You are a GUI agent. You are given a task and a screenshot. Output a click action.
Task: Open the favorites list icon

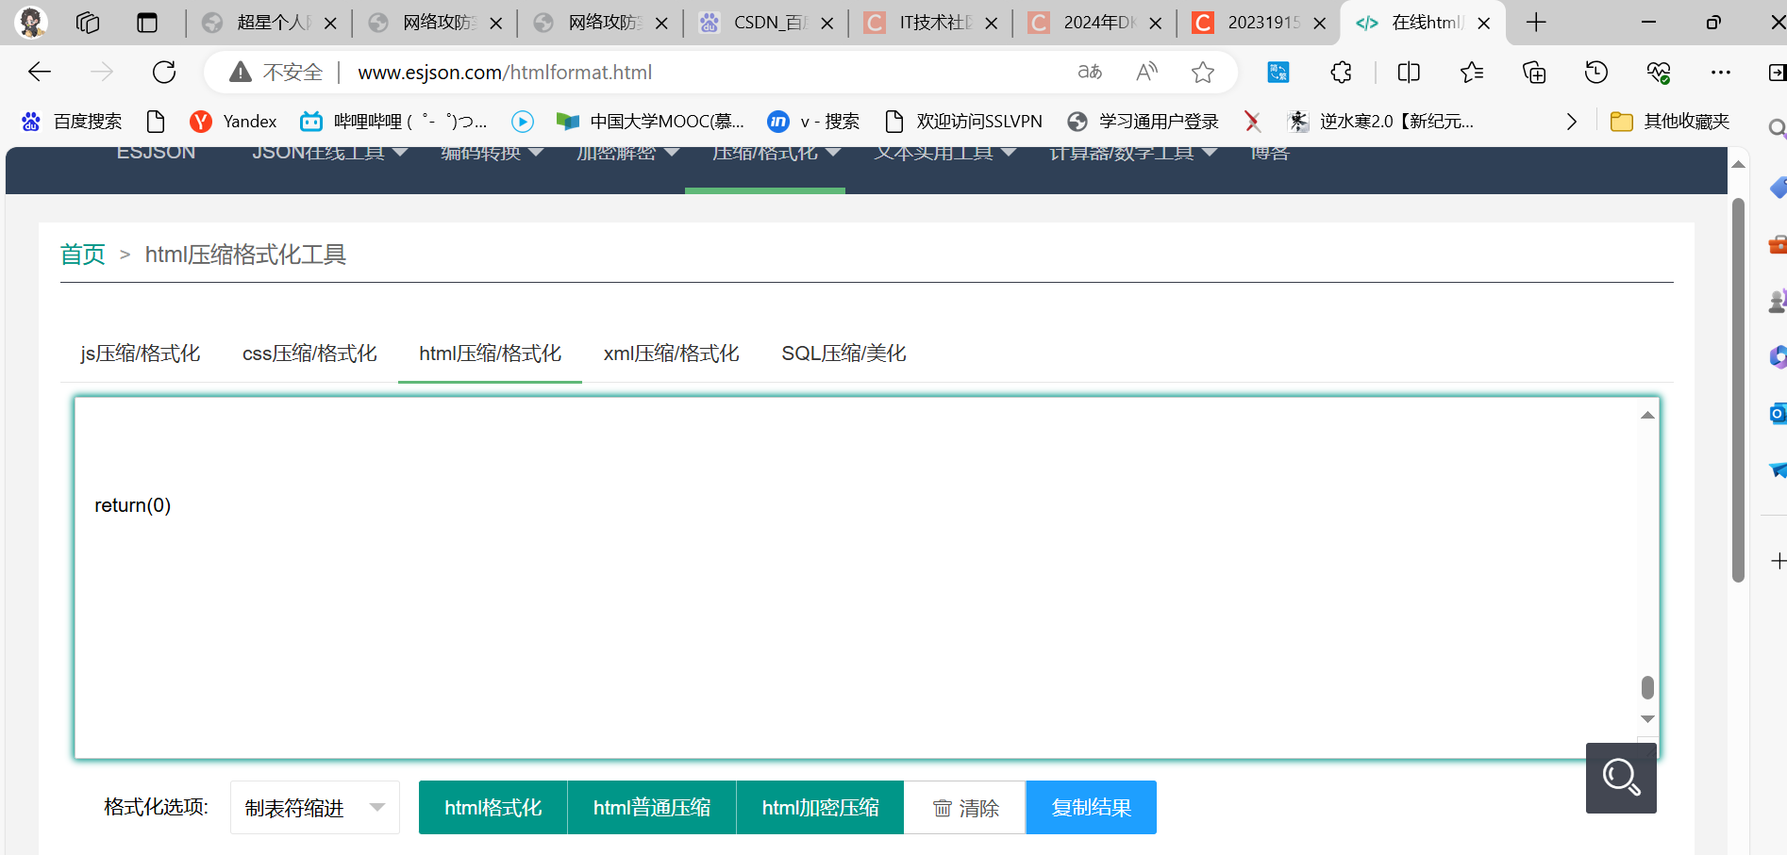coord(1471,72)
